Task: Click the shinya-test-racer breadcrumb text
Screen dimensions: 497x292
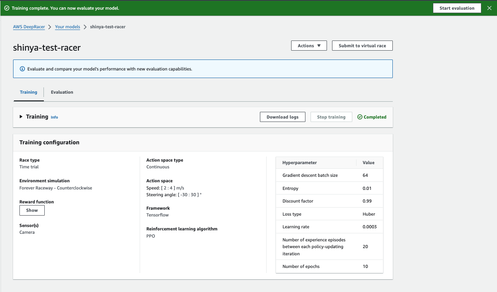Action: click(x=108, y=27)
